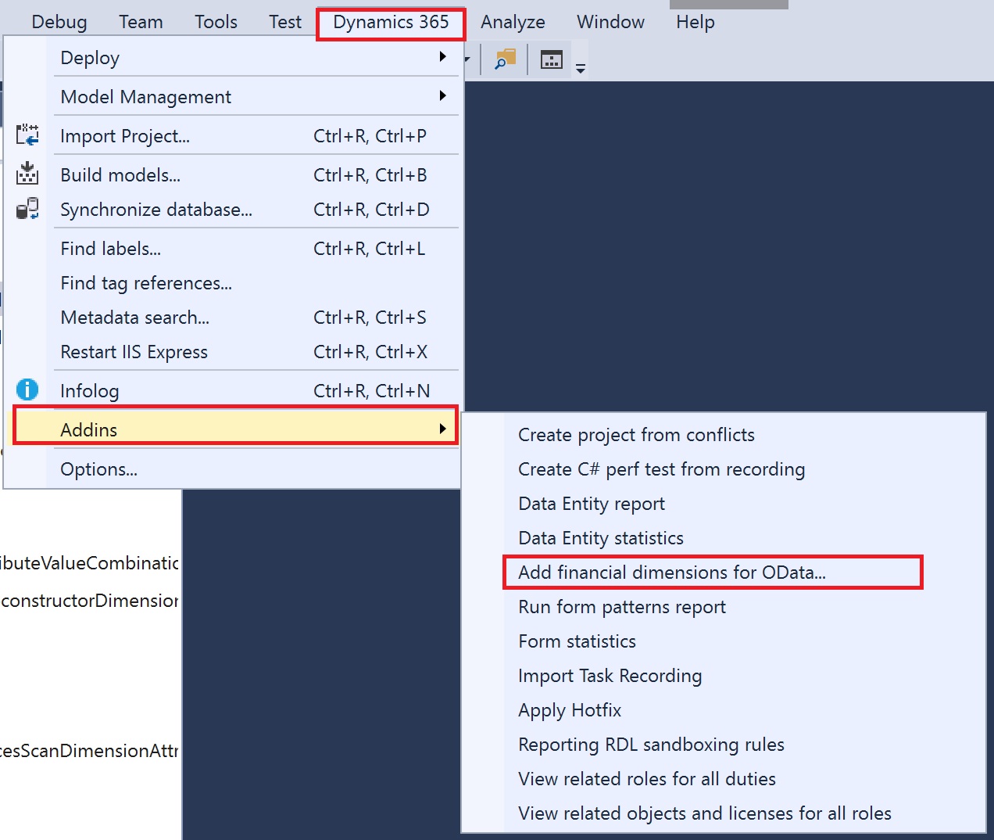994x840 pixels.
Task: Open the Dynamics 365 menu
Action: click(x=390, y=22)
